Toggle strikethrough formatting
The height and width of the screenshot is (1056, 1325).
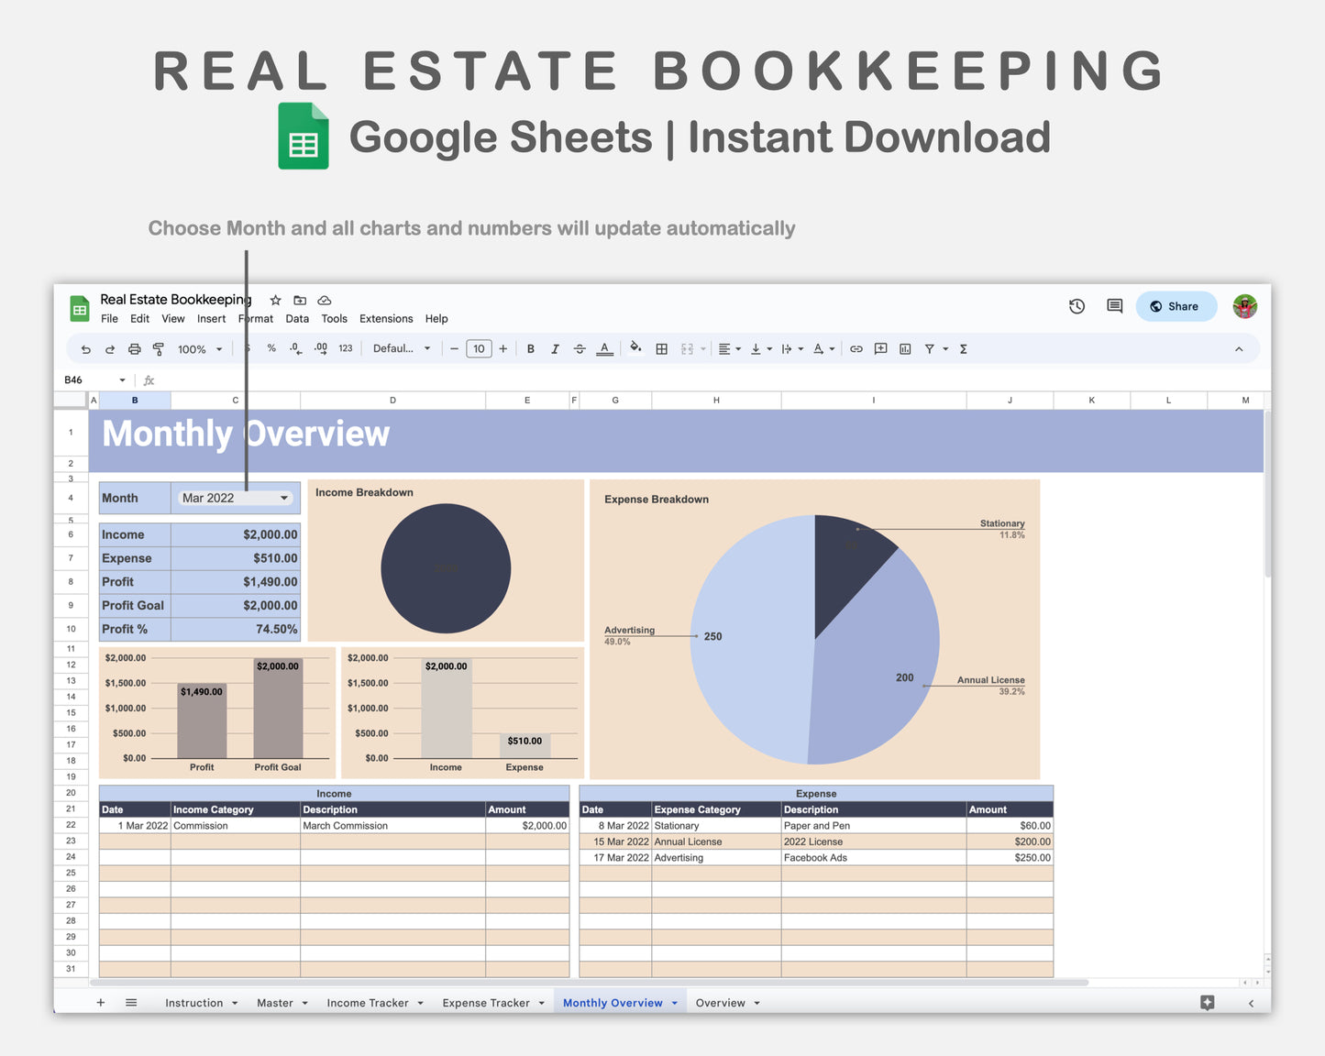click(580, 349)
